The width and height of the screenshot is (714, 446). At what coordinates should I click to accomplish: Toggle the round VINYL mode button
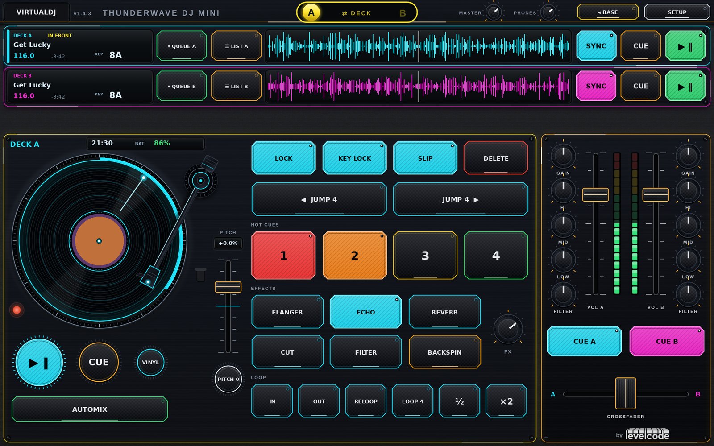tap(150, 363)
